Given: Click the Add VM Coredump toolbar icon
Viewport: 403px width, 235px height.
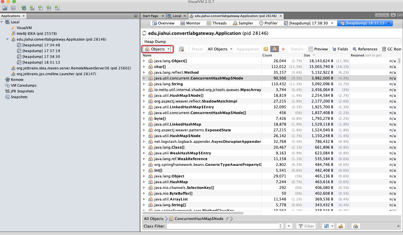Looking at the screenshot, I should tap(41, 8).
